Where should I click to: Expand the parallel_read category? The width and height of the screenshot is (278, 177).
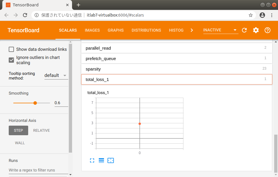[x=177, y=48]
